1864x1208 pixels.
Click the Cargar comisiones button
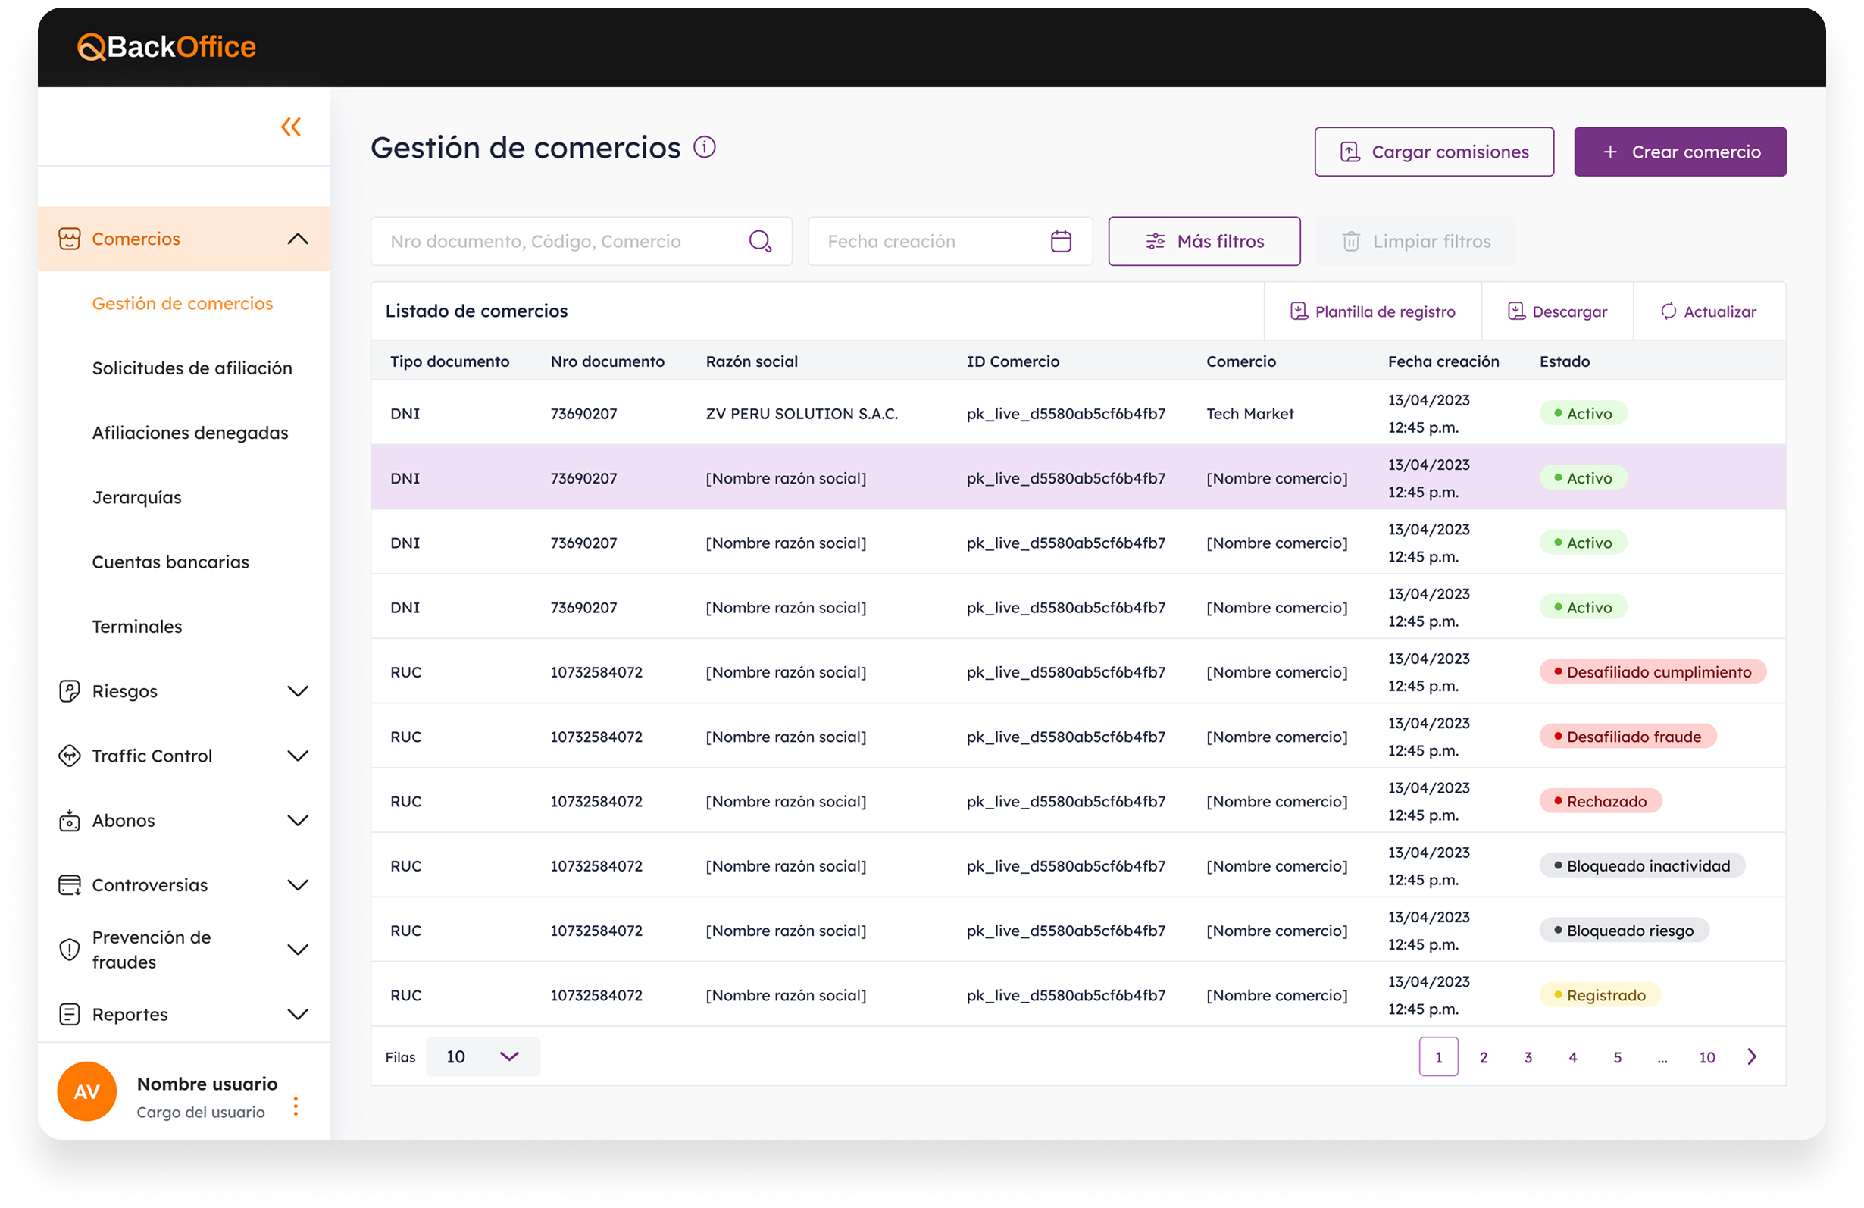(1434, 152)
